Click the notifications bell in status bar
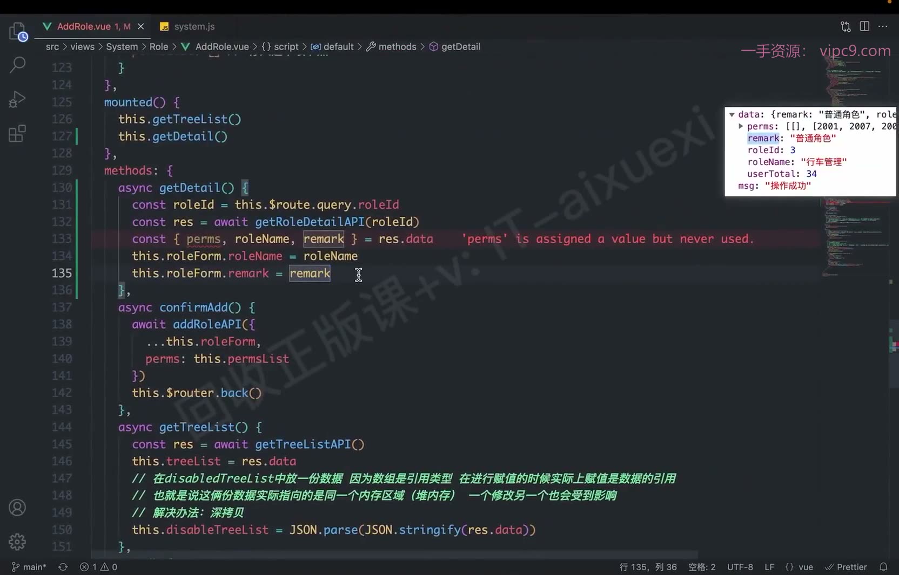Image resolution: width=899 pixels, height=575 pixels. click(x=883, y=567)
